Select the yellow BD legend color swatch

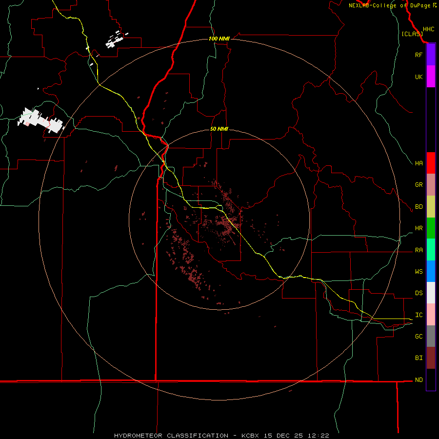[431, 207]
